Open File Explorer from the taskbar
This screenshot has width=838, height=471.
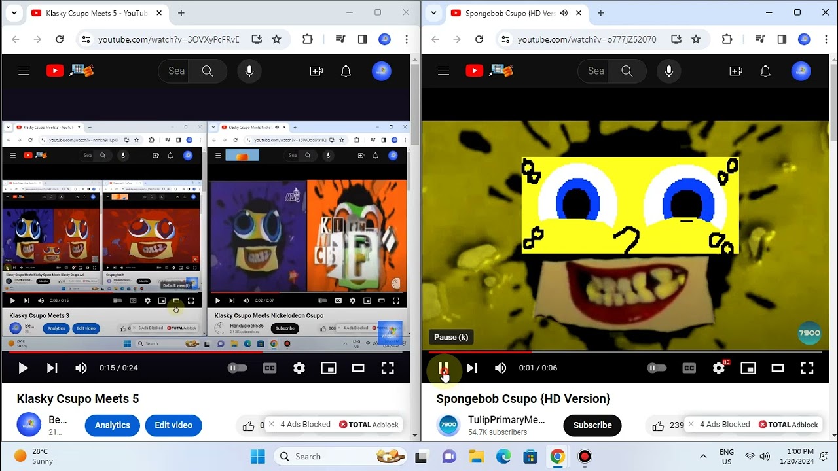pyautogui.click(x=476, y=457)
